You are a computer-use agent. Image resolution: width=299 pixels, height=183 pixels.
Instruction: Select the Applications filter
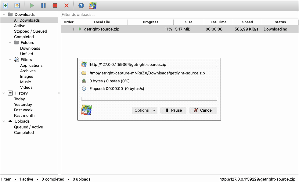31,65
